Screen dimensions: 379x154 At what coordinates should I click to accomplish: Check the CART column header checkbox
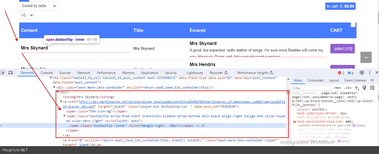(353, 25)
